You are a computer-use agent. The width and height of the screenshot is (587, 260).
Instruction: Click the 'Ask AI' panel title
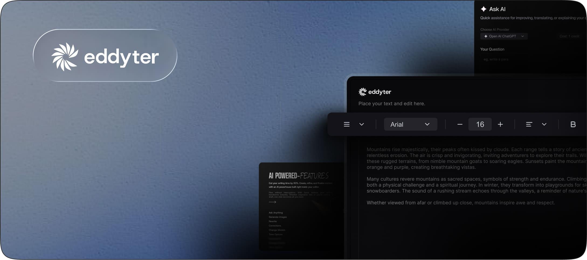497,9
